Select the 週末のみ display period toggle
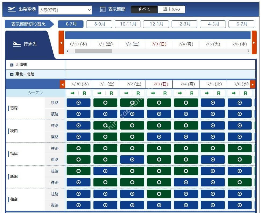This screenshot has width=261, height=213. (x=171, y=9)
